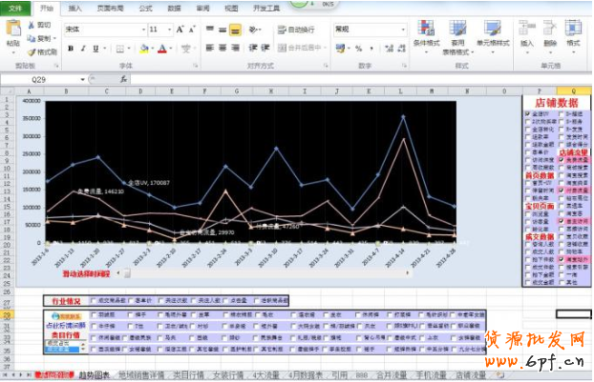Uncheck the 全店UV checkbox
This screenshot has width=594, height=382.
point(527,113)
